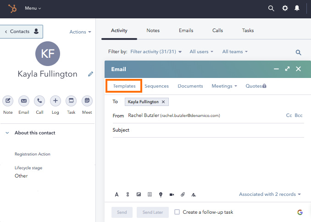The width and height of the screenshot is (311, 222).
Task: Click the HubSpot sprocket logo
Action: (12, 9)
